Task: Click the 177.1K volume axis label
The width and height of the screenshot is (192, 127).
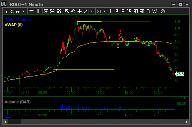Action: [181, 98]
